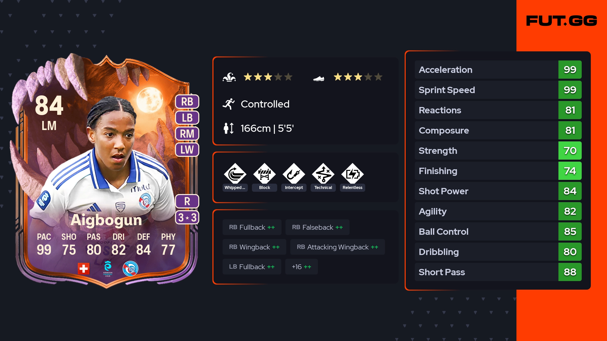The image size is (607, 341).
Task: Click the Relentless playstyle icon
Action: [x=353, y=174]
